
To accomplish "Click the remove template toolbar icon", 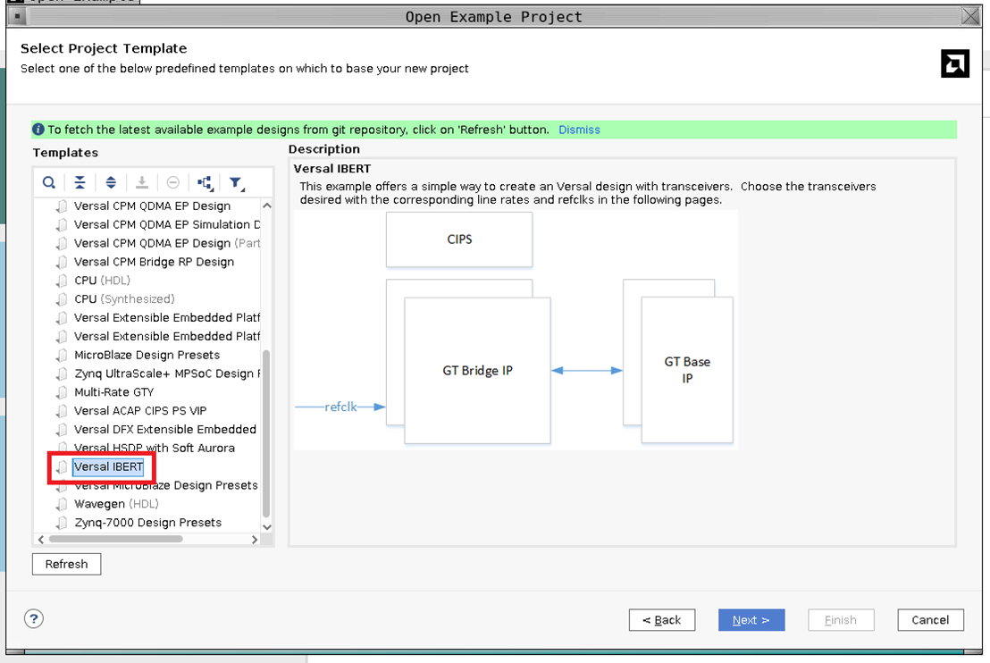I will click(x=173, y=183).
